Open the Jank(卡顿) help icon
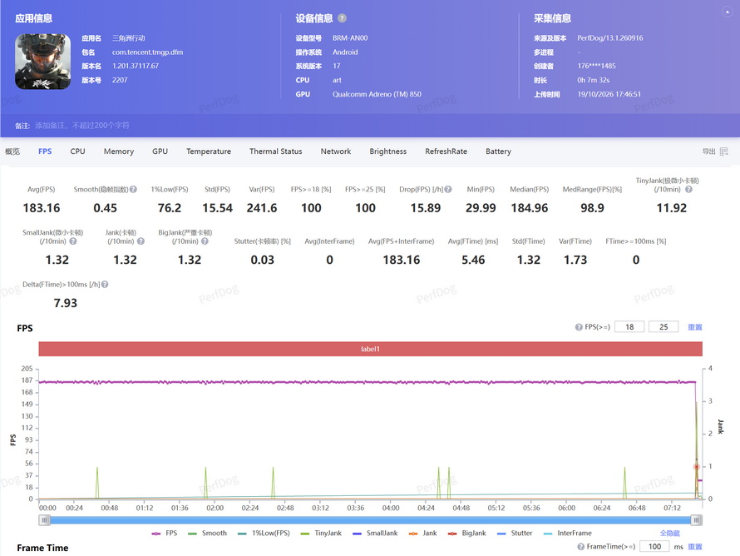The image size is (740, 556). click(141, 241)
